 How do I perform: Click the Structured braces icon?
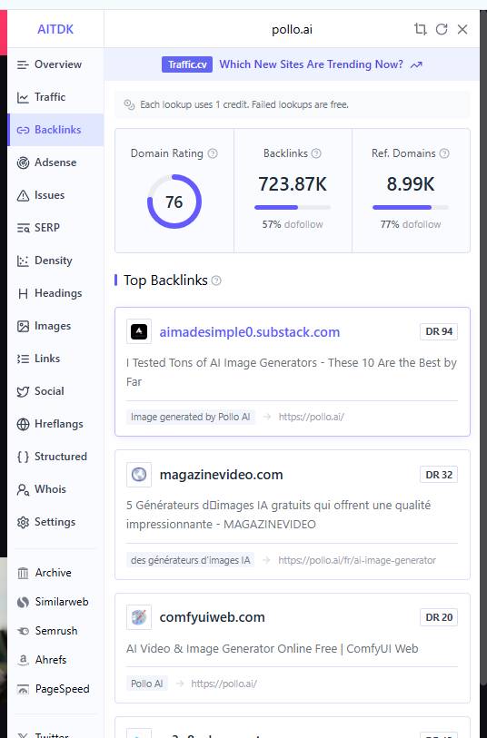(23, 457)
